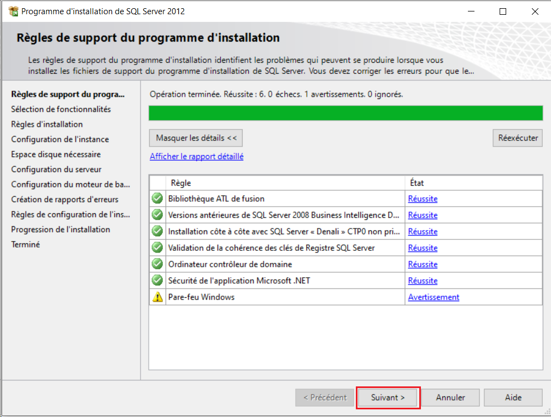Screen dimensions: 551x417
Task: Click green check icon for Ordinateur contrôleur de domaine
Action: 157,264
